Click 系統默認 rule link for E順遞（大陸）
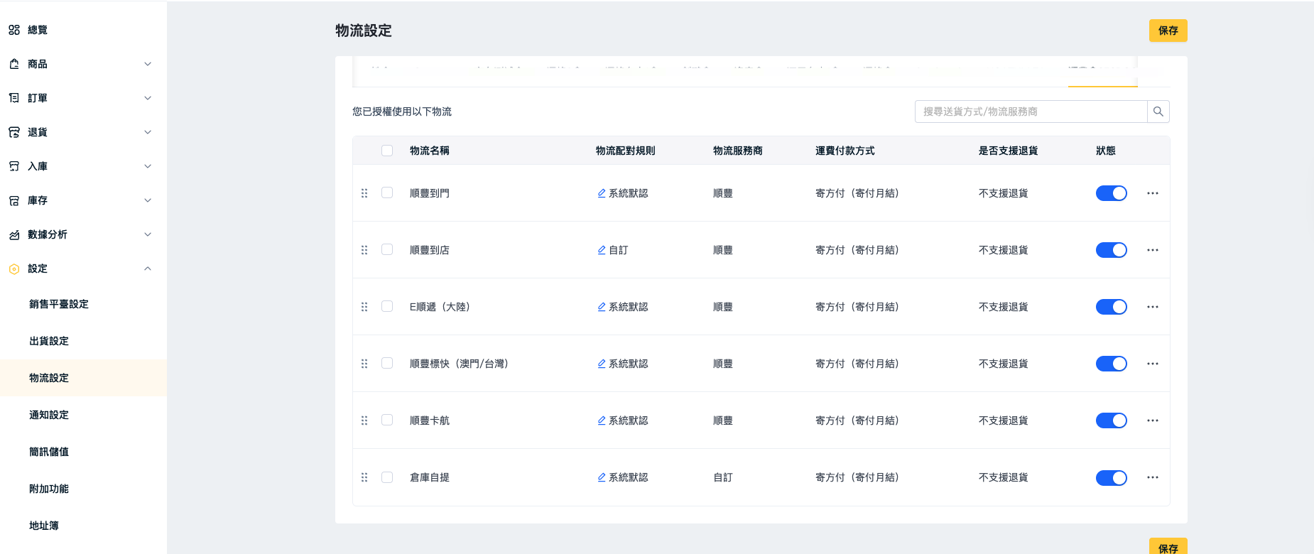 pos(628,307)
